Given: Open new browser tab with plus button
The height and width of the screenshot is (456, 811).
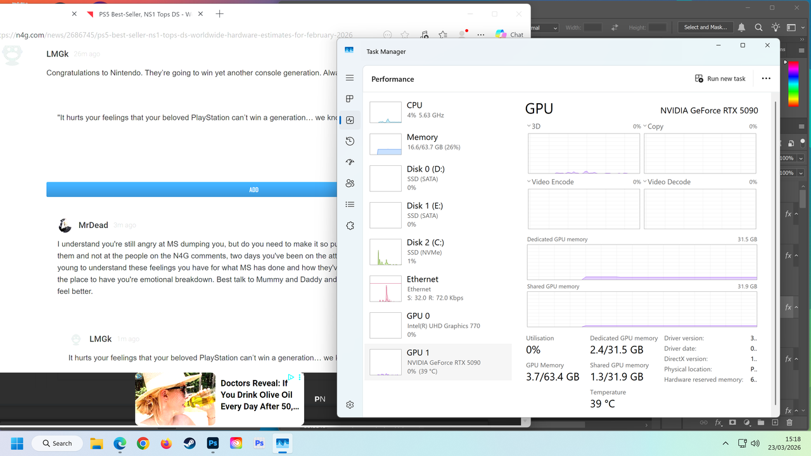Looking at the screenshot, I should point(219,14).
